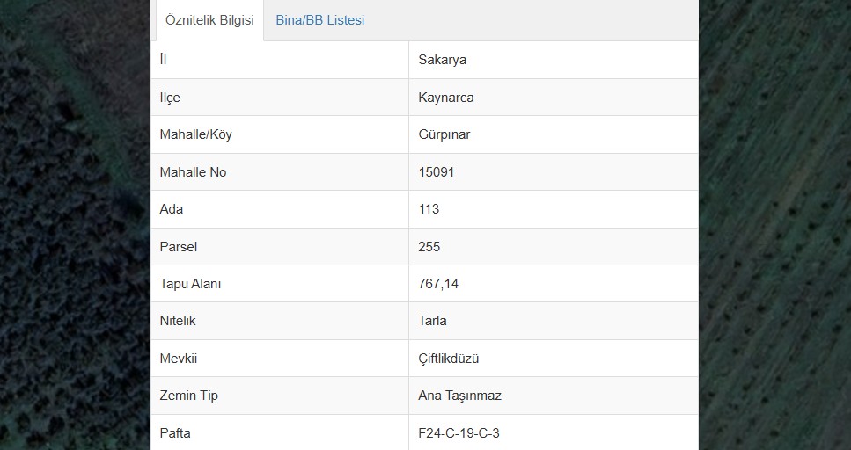Click the Nitelik value Tarla
The height and width of the screenshot is (450, 851).
click(432, 321)
